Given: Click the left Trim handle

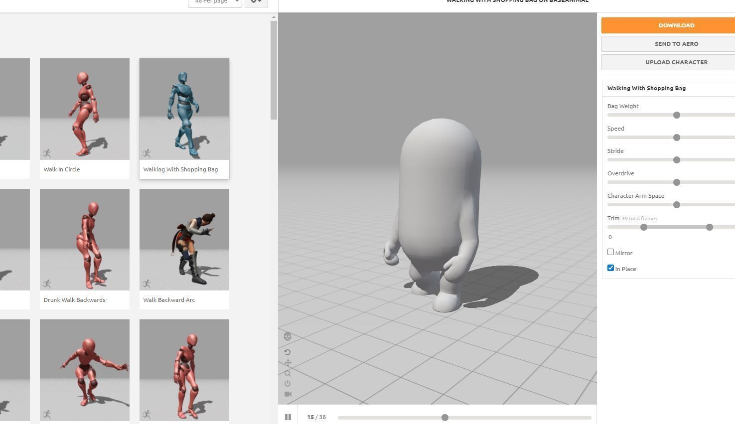Looking at the screenshot, I should (644, 227).
